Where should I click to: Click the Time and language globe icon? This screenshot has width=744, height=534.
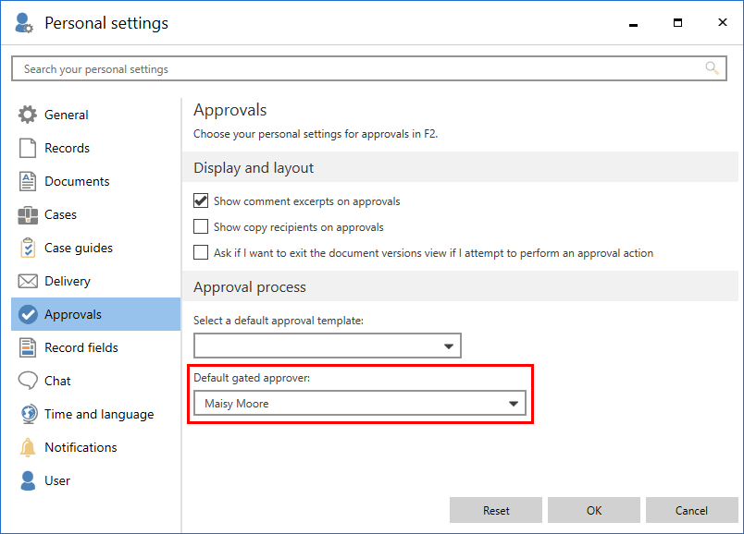click(28, 415)
